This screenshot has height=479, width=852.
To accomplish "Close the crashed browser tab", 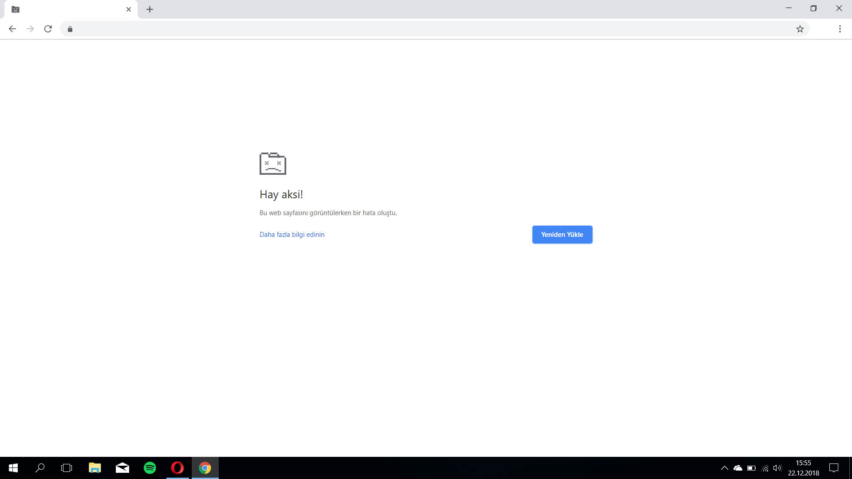I will pyautogui.click(x=129, y=9).
